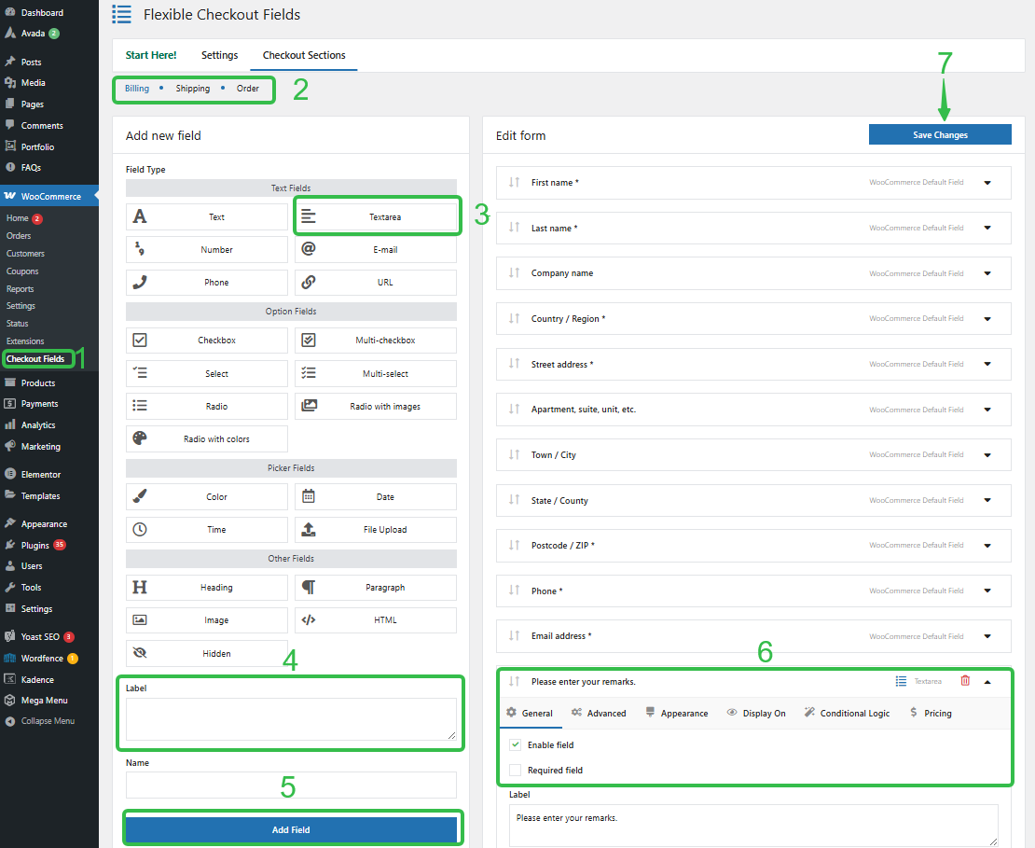Choose the Radio with images field type
The height and width of the screenshot is (848, 1035).
tap(375, 406)
